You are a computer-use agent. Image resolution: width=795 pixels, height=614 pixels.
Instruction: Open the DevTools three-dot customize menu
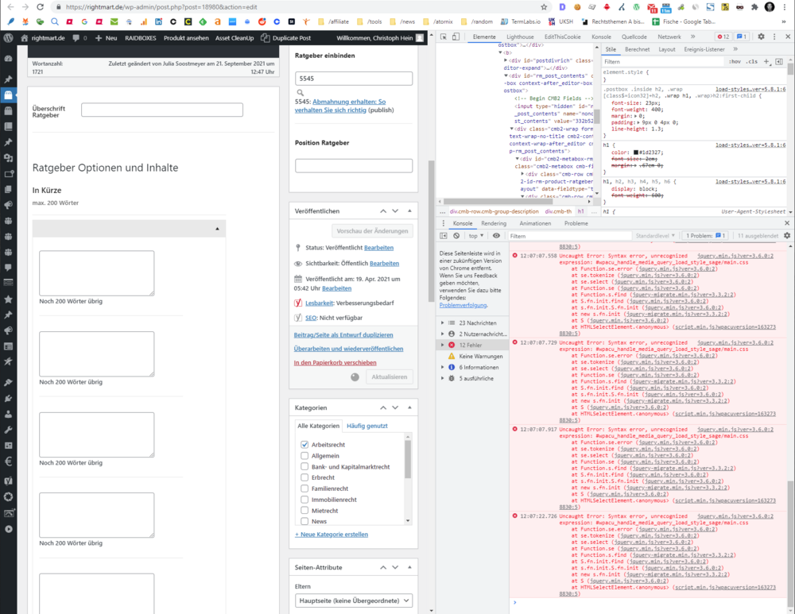tap(774, 37)
